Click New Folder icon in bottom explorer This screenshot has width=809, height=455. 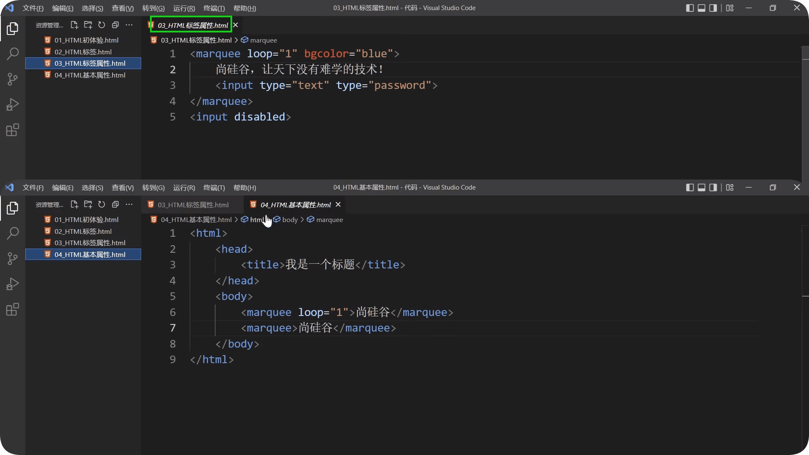88,205
